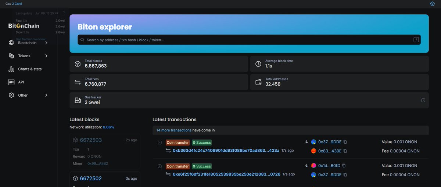Open address 0x1d...B0fD
This screenshot has width=441, height=187.
[x=329, y=166]
